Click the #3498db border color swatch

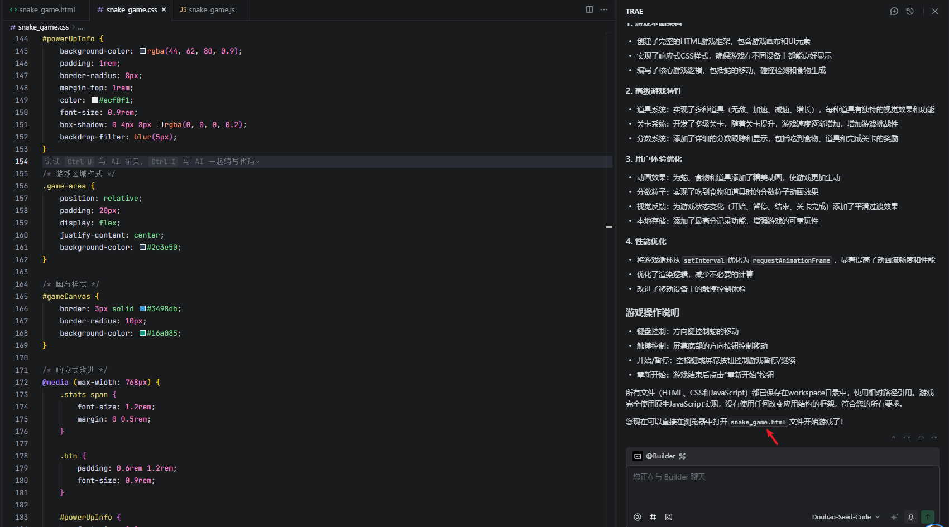142,309
